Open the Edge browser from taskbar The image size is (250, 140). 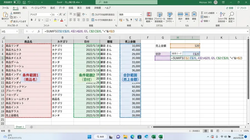[x=132, y=137]
